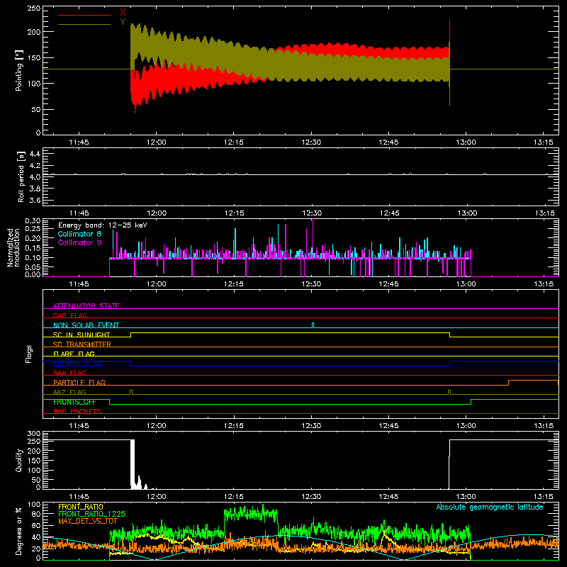The width and height of the screenshot is (567, 567).
Task: Click the AAZ_FLAG pulse near 12:57
Action: tap(449, 392)
